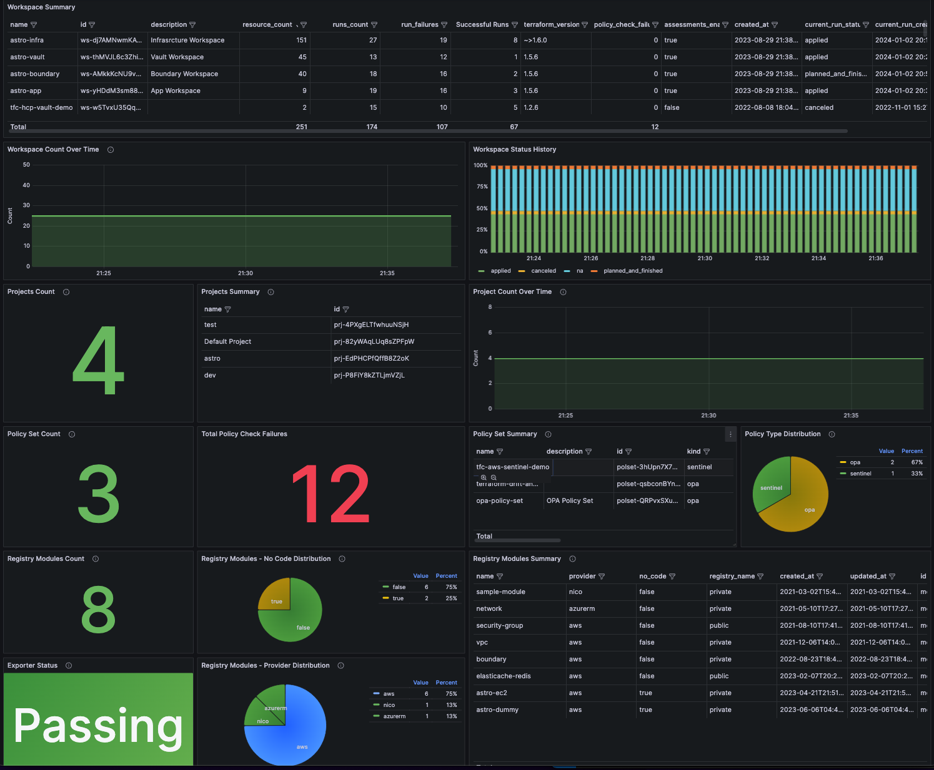The image size is (934, 770).
Task: Filter Projects Summary name column
Action: (228, 309)
